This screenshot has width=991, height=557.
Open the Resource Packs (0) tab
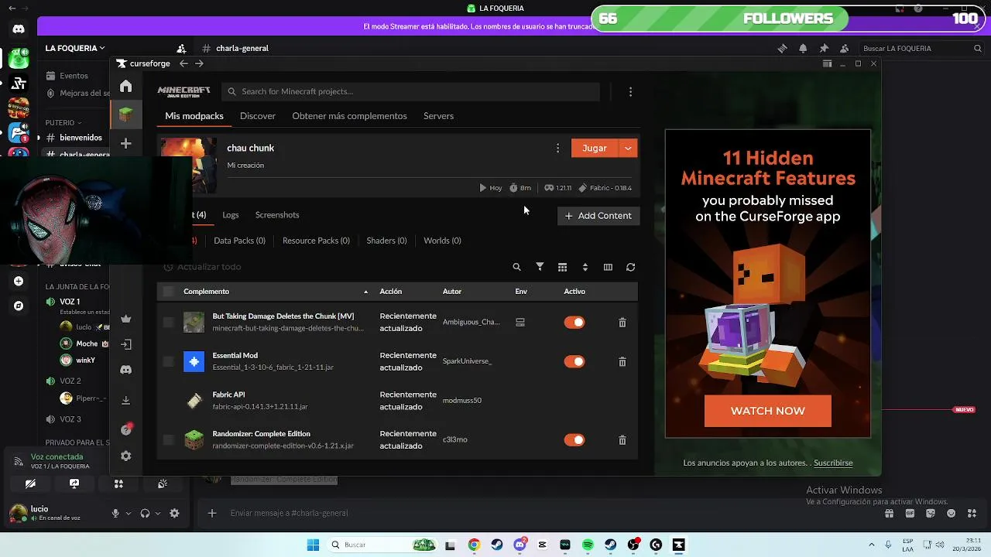(x=316, y=241)
